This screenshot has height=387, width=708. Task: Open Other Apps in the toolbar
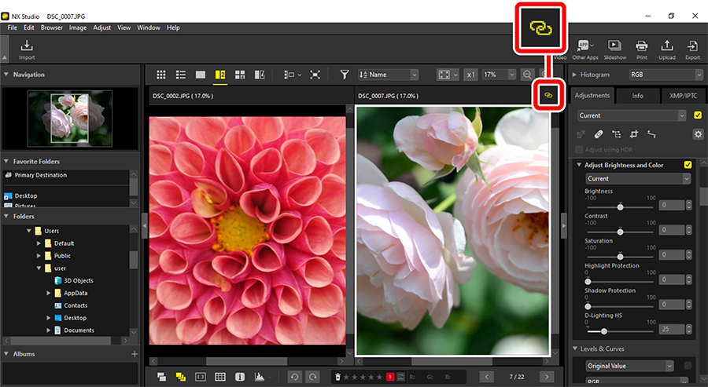584,49
